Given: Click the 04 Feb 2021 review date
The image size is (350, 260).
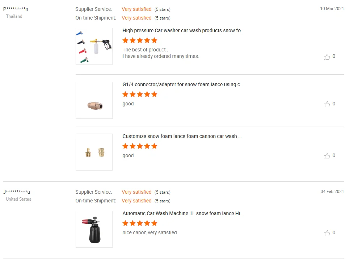Looking at the screenshot, I should (x=332, y=192).
